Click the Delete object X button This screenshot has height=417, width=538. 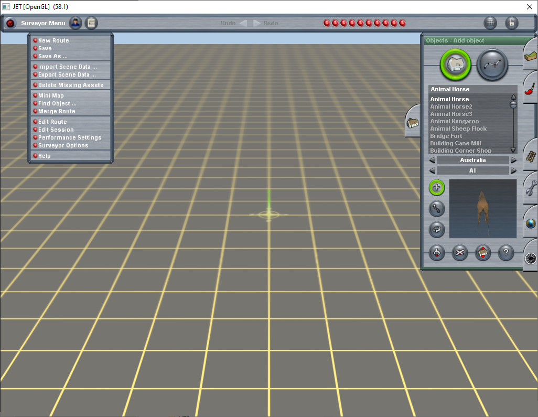point(460,253)
